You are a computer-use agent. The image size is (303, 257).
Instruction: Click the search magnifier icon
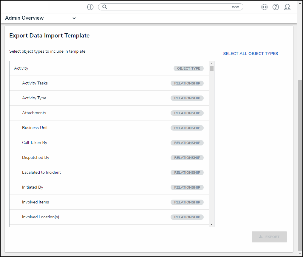105,7
